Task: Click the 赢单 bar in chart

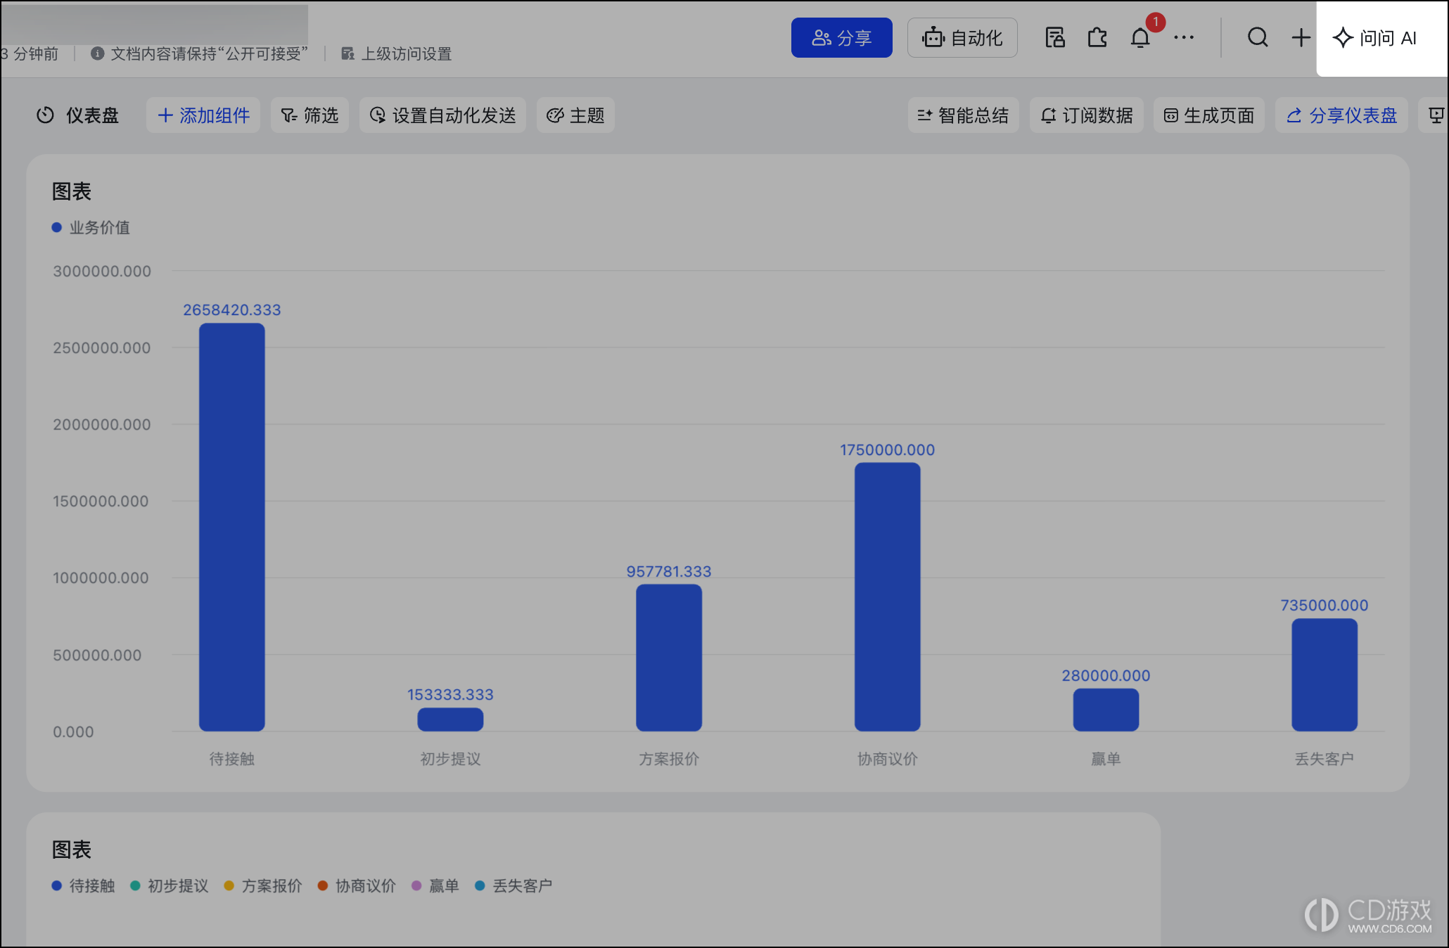Action: (x=1106, y=710)
